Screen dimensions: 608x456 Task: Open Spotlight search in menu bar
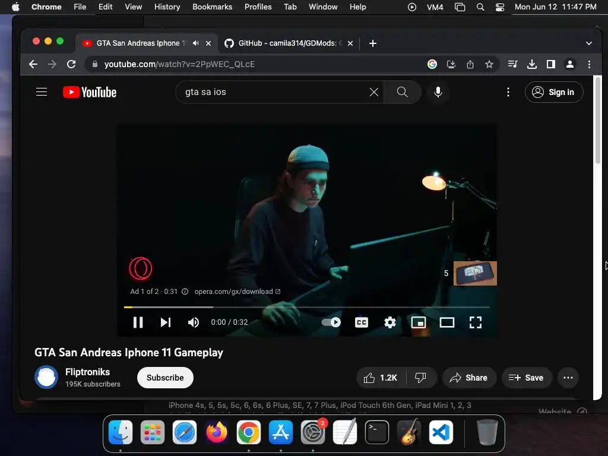coord(480,7)
